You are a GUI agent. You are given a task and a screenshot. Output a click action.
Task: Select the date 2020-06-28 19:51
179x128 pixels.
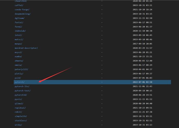click(x=142, y=95)
